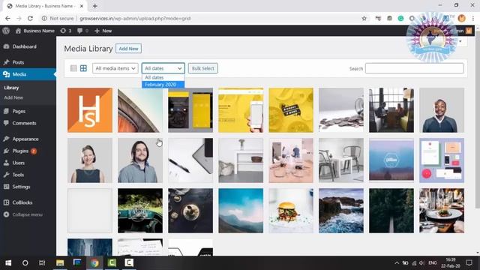Open the comments bubble in admin bar
Screen dimensions: 480x270
[x=82, y=31]
